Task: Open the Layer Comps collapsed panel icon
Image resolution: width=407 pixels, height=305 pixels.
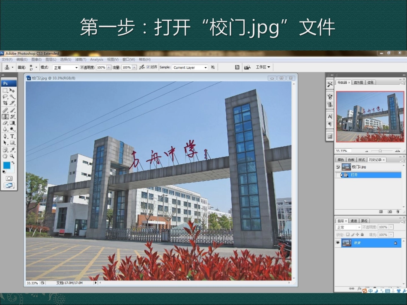Action: [x=330, y=136]
